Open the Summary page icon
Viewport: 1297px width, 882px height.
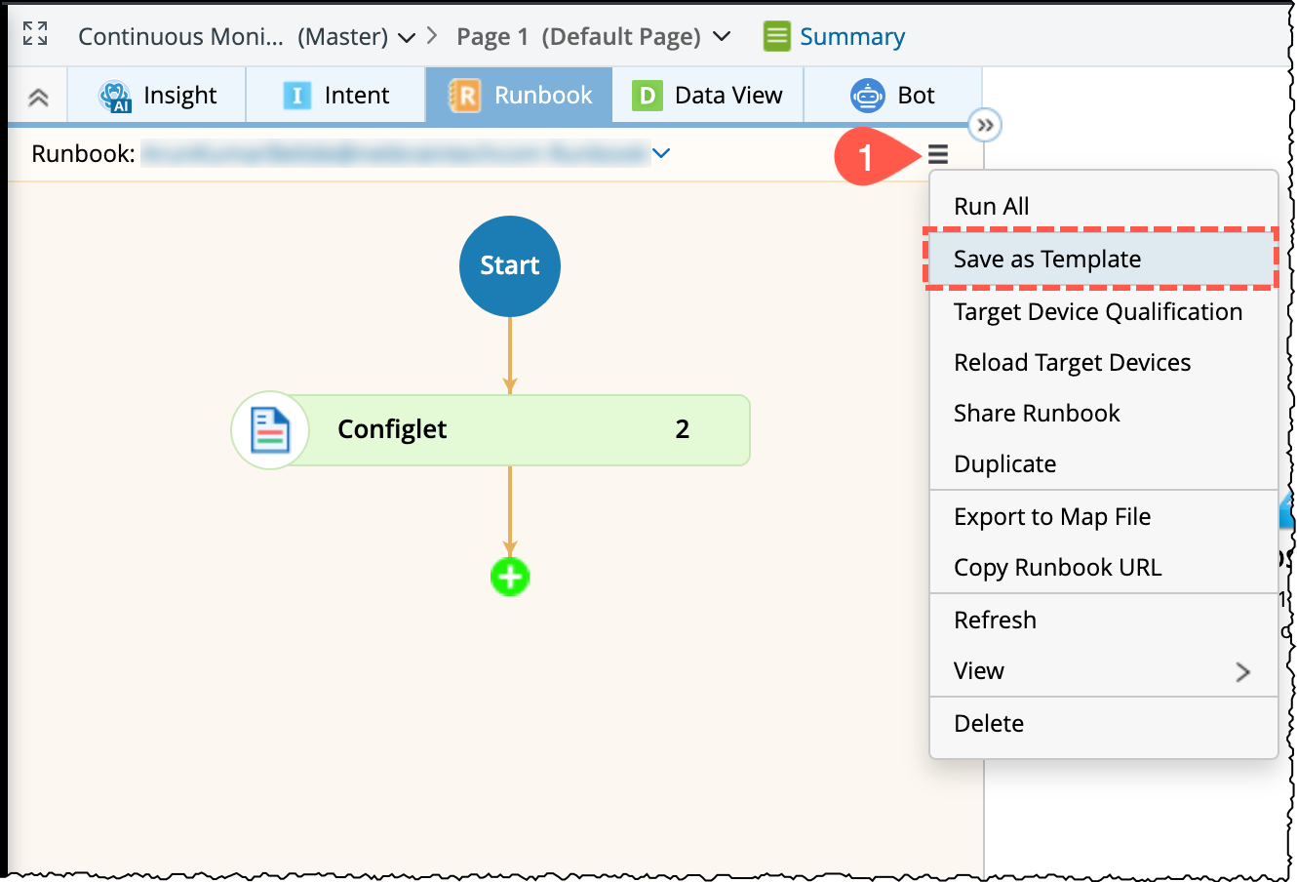pos(776,36)
